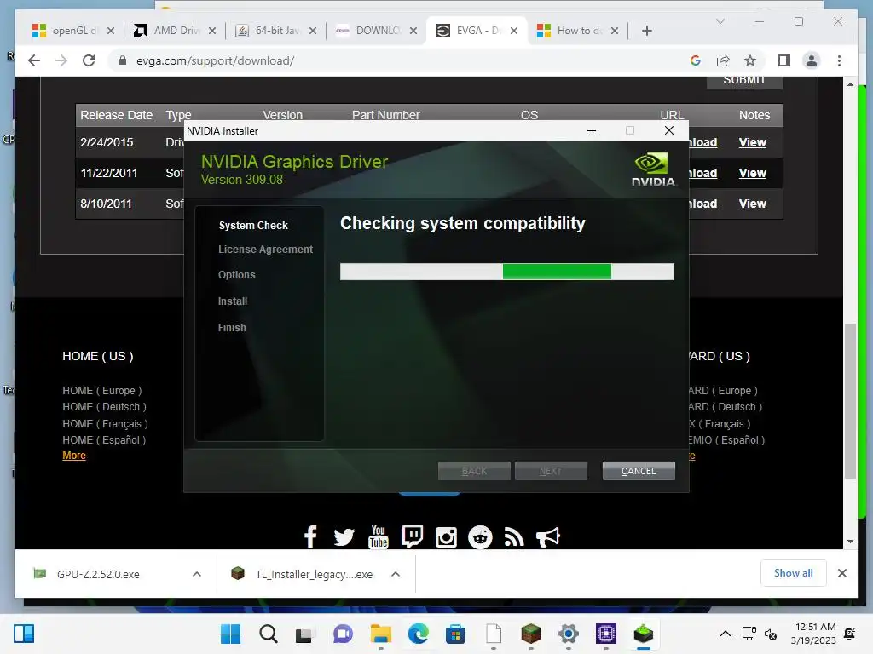Viewport: 873px width, 654px height.
Task: Open View notes for 11/22/2011 row
Action: 753,173
